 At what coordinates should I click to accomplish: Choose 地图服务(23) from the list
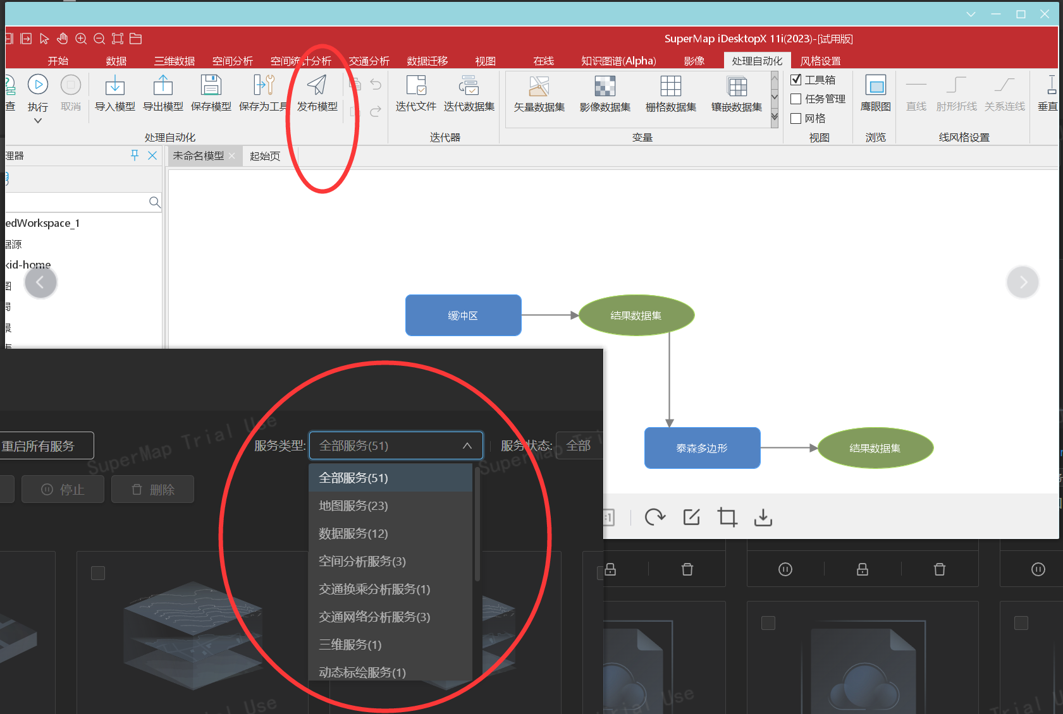pyautogui.click(x=391, y=505)
